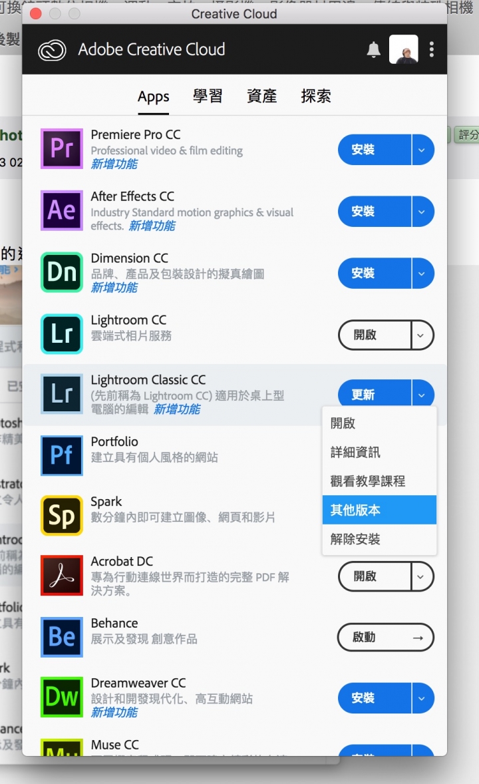Click the Creative Cloud logo icon
Image resolution: width=479 pixels, height=784 pixels.
52,50
